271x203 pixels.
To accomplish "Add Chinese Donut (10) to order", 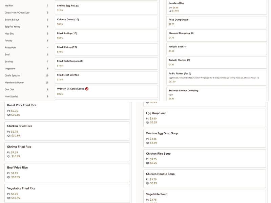I will 106,22.
